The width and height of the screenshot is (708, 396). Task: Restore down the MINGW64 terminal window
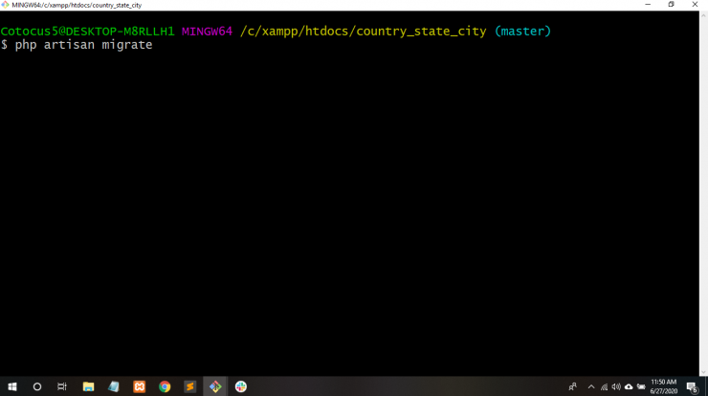coord(671,5)
